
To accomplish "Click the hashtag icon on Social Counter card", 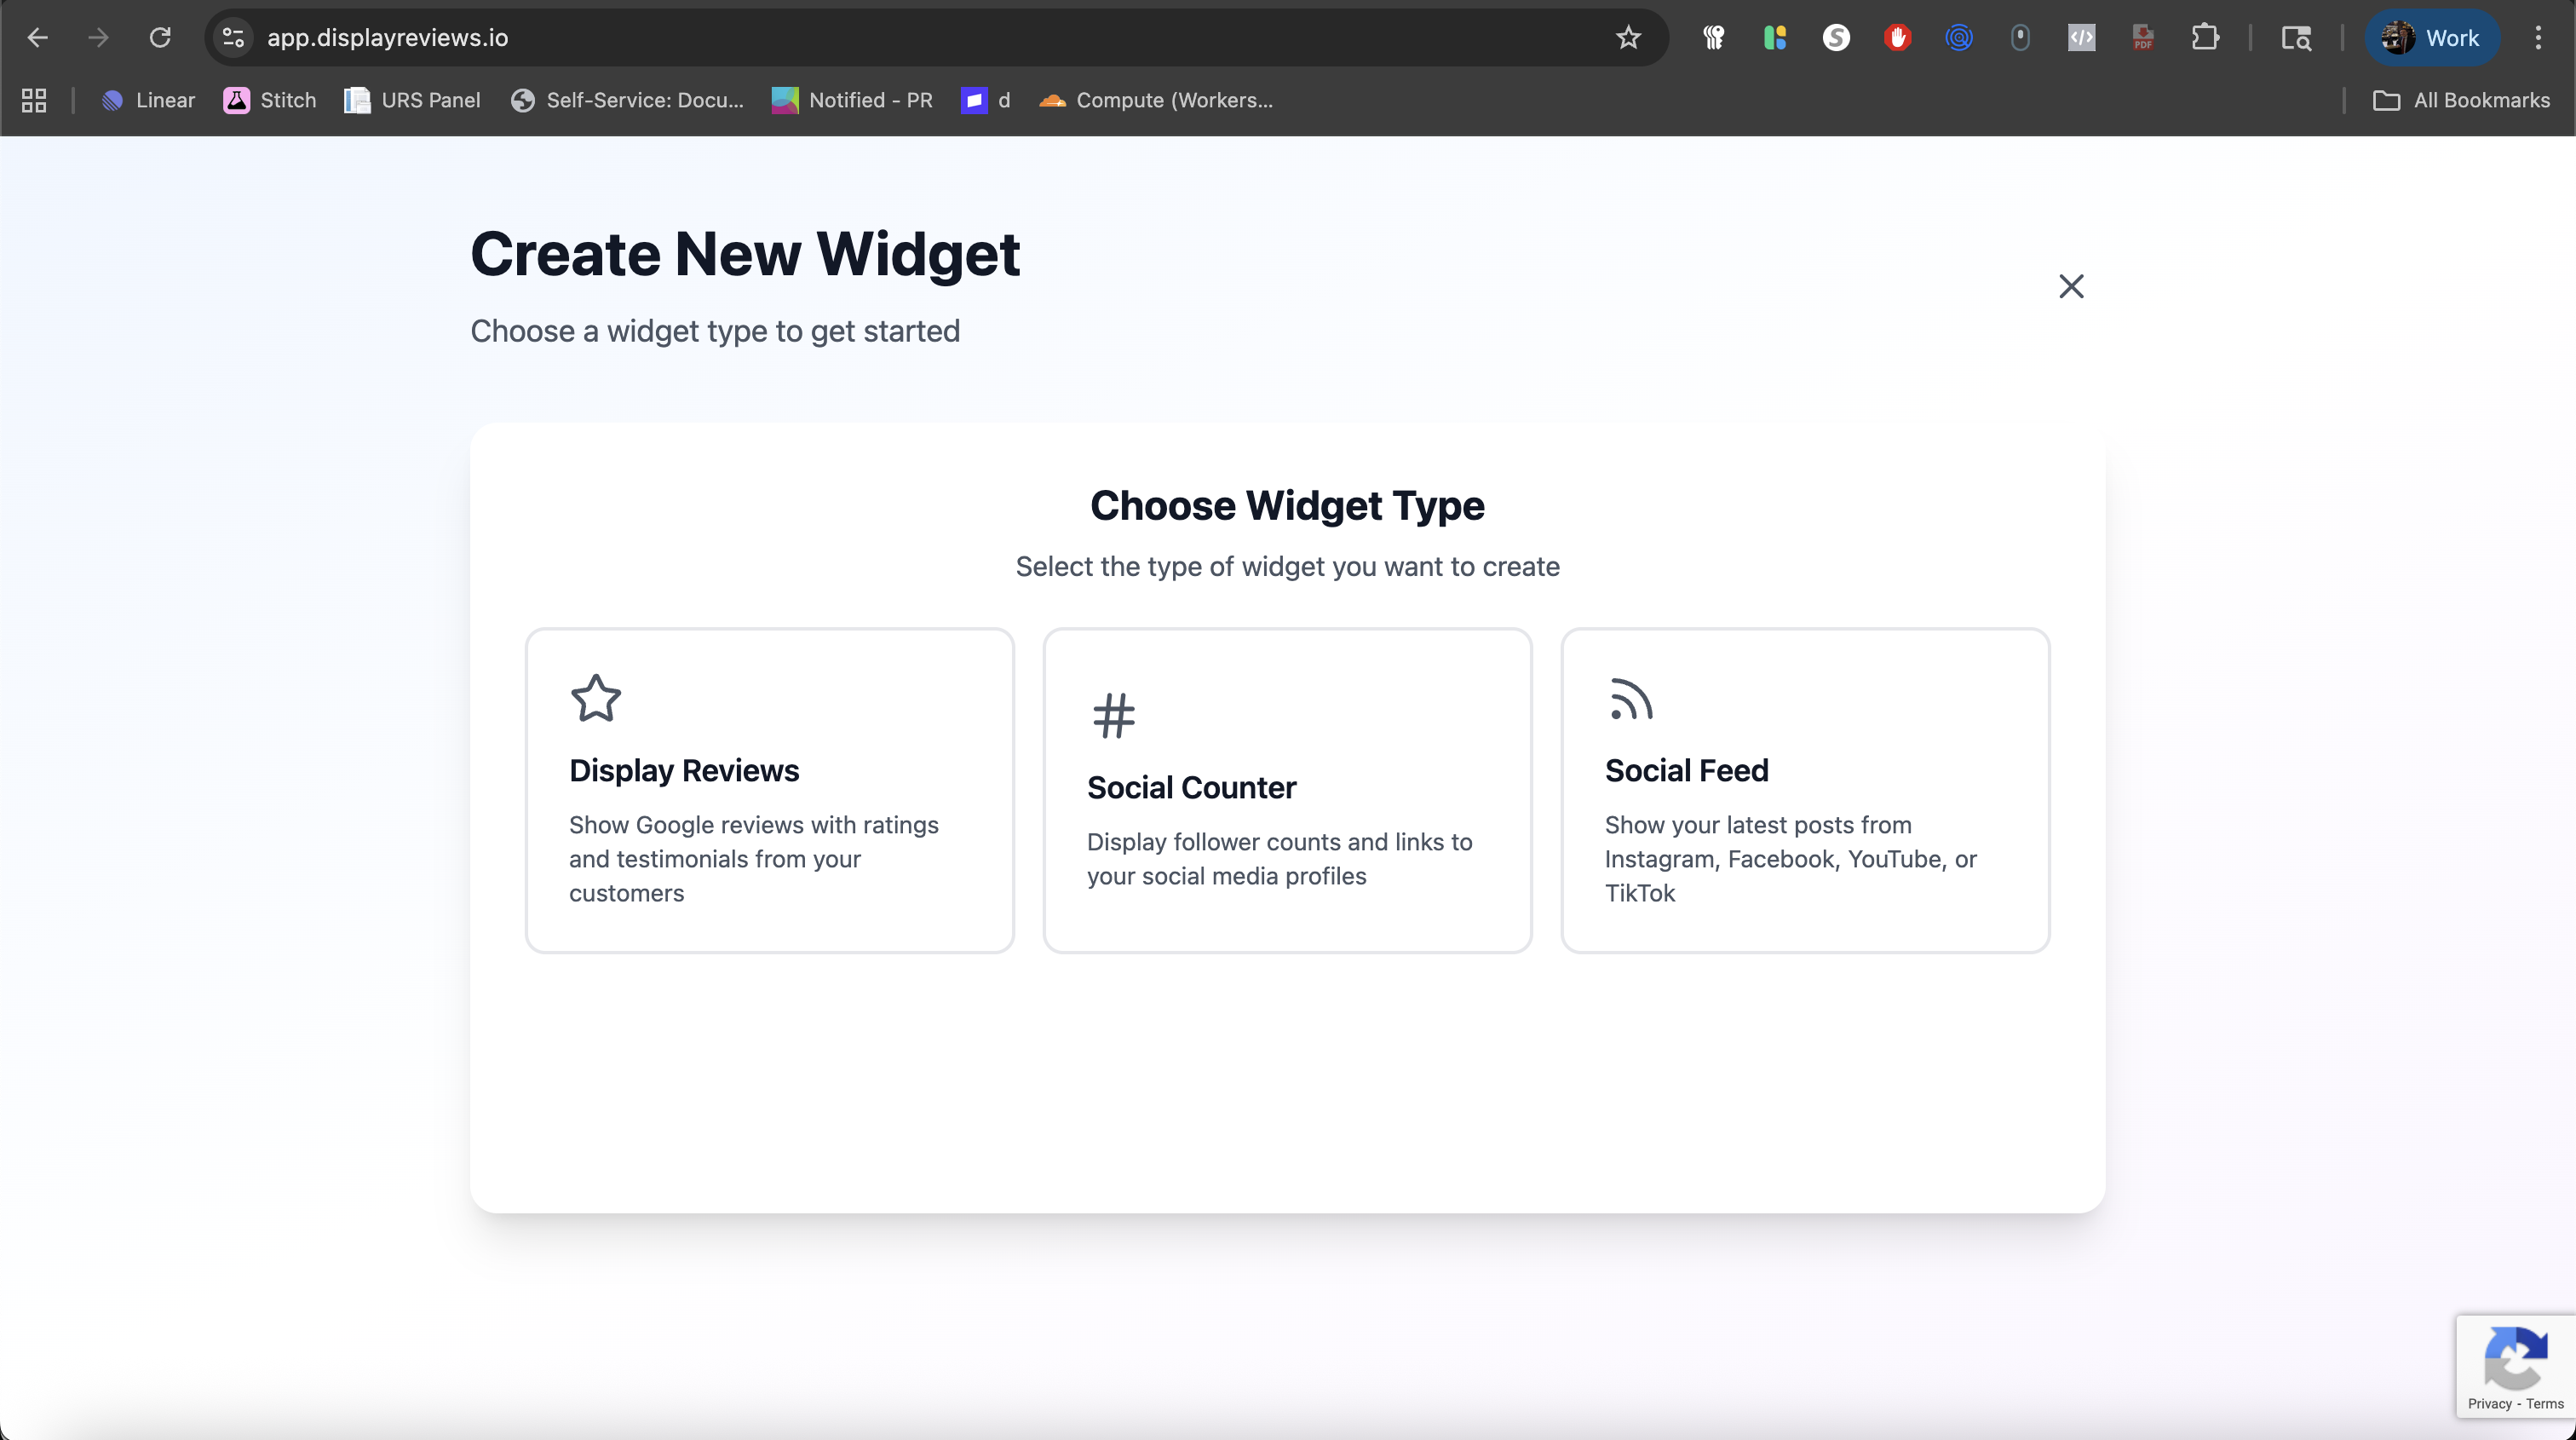I will pyautogui.click(x=1113, y=714).
